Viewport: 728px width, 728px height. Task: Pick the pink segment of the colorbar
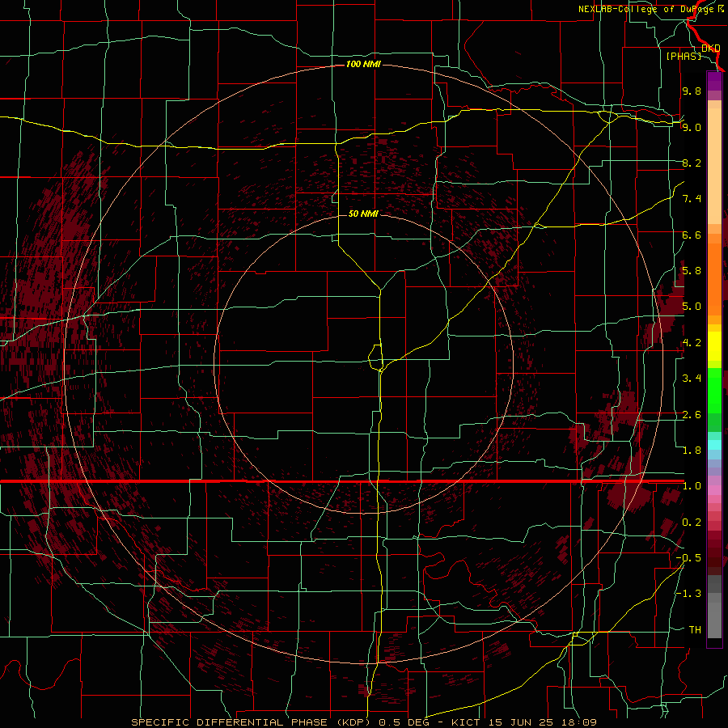[714, 490]
